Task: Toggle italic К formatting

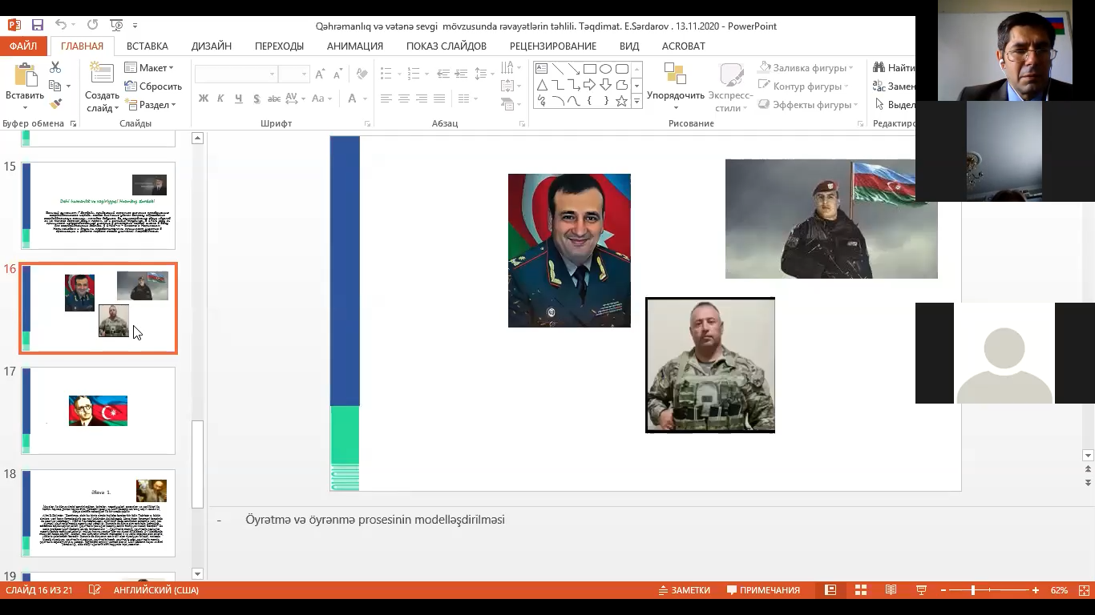Action: pos(221,98)
